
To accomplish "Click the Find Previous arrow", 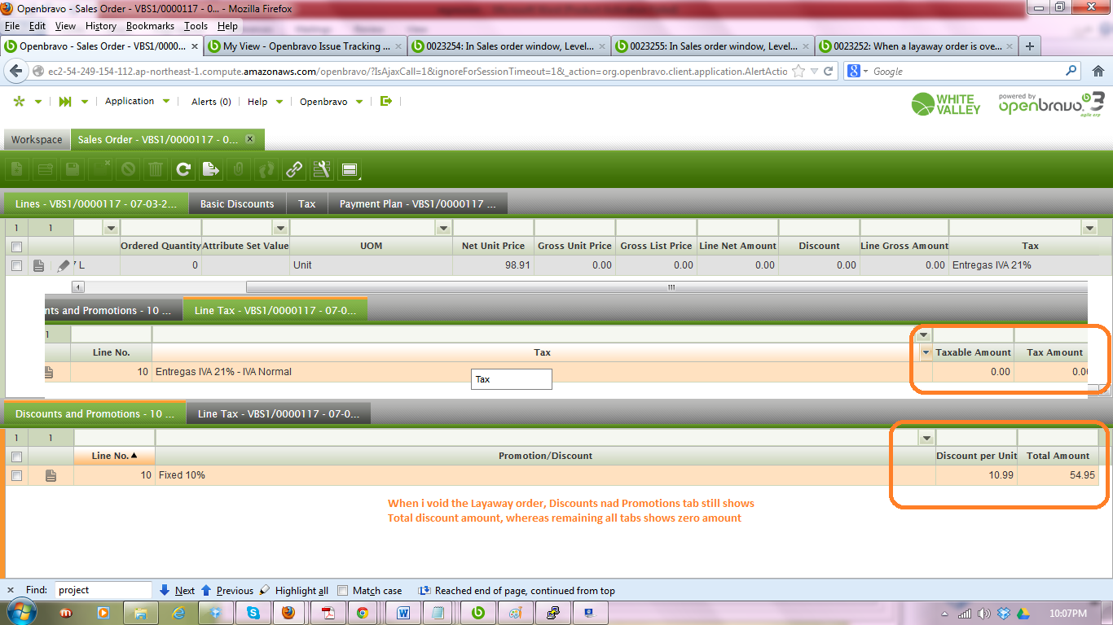I will 206,591.
